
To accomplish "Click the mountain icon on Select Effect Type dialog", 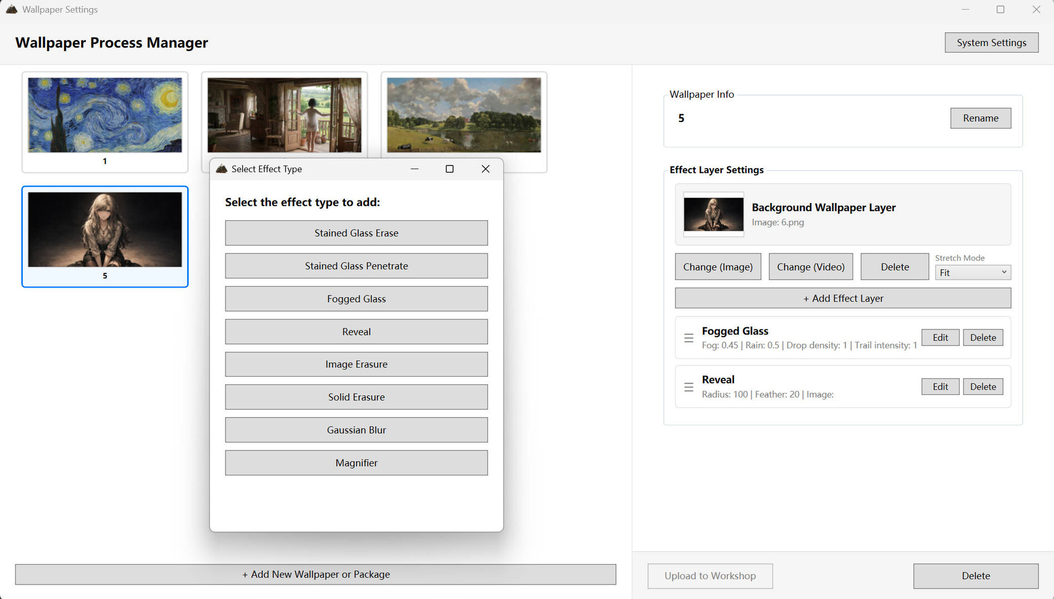I will point(221,169).
